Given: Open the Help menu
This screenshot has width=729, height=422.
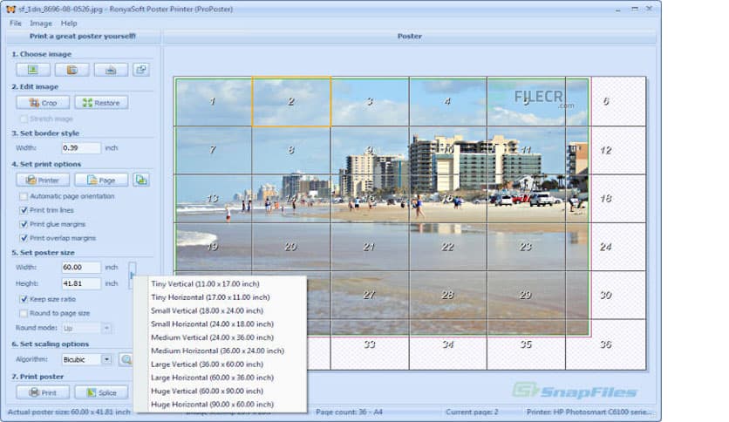Looking at the screenshot, I should pos(69,24).
